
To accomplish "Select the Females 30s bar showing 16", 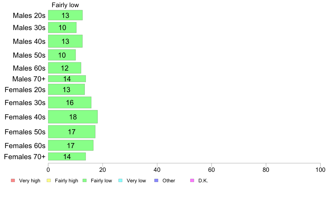I will 70,102.
